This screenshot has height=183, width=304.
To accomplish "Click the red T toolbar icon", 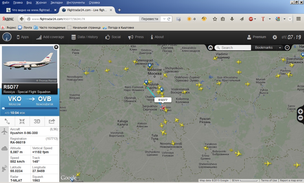I will point(263,19).
